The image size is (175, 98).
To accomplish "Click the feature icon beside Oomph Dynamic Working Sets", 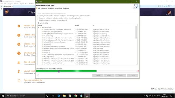I will [42, 63].
